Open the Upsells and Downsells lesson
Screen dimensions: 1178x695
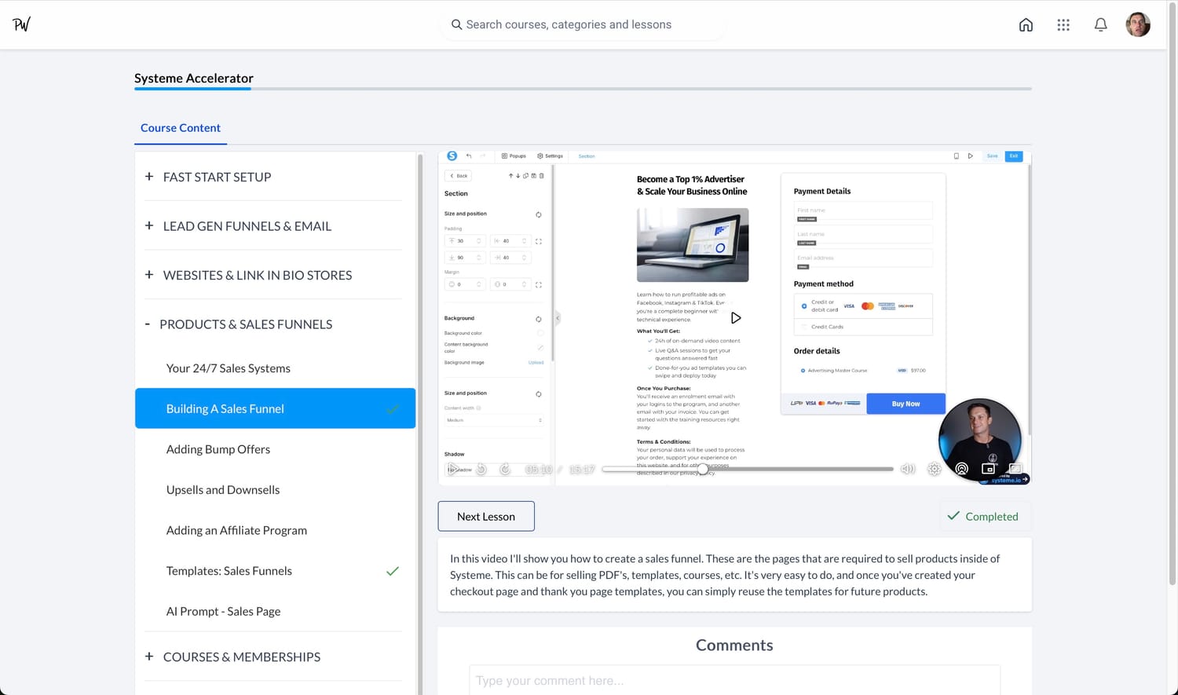(275, 490)
